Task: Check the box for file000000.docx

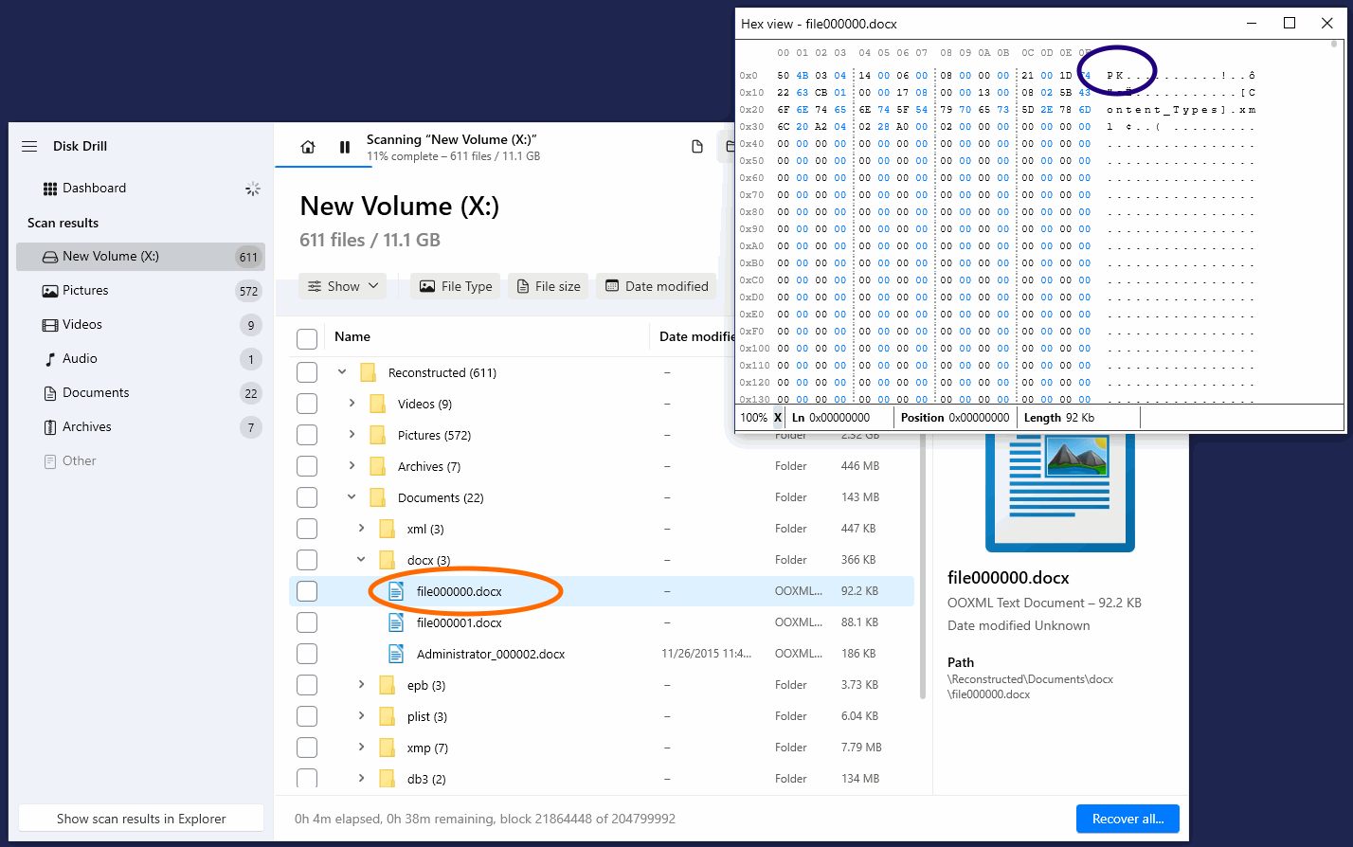Action: point(307,591)
